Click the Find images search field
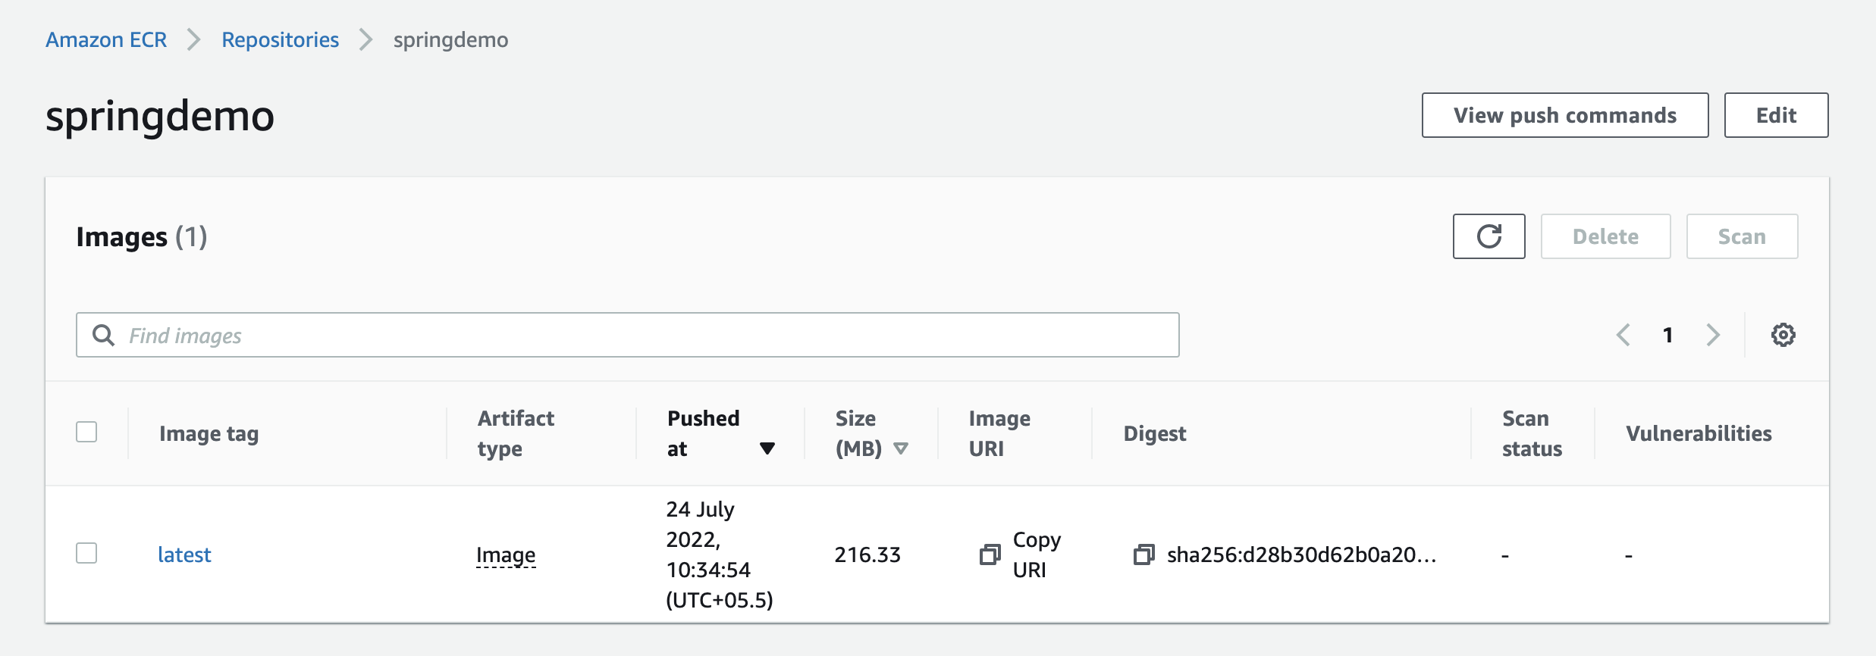 tap(627, 335)
